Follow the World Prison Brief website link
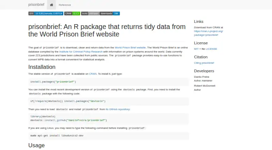Image resolution: width=272 pixels, height=150 pixels. [x=130, y=47]
